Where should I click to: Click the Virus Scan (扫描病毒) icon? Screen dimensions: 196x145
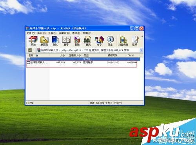(x=123, y=41)
